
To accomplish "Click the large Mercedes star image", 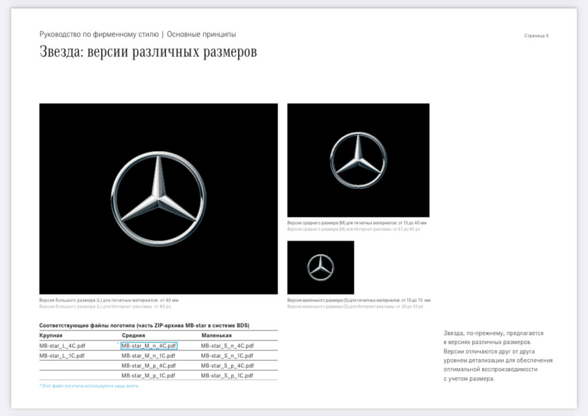I will pyautogui.click(x=158, y=199).
